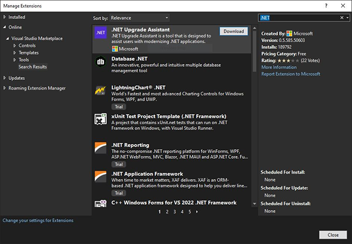Click the Trial badge under LightningChart .NET
The image size is (352, 244).
pyautogui.click(x=118, y=106)
